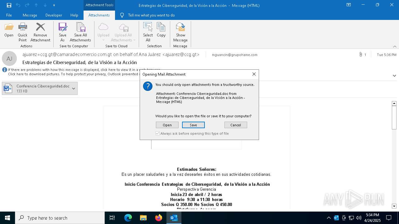Select the Attachments tab
This screenshot has width=399, height=224.
click(x=99, y=15)
